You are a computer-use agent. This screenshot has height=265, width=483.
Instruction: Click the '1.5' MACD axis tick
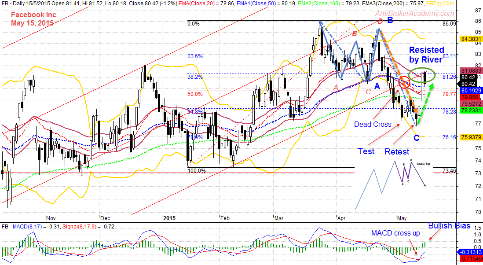(478, 228)
